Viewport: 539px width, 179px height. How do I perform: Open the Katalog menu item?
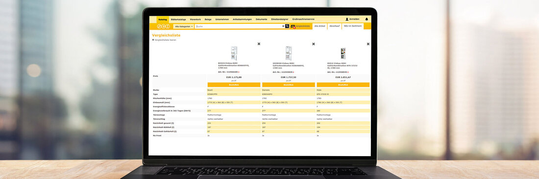point(163,19)
